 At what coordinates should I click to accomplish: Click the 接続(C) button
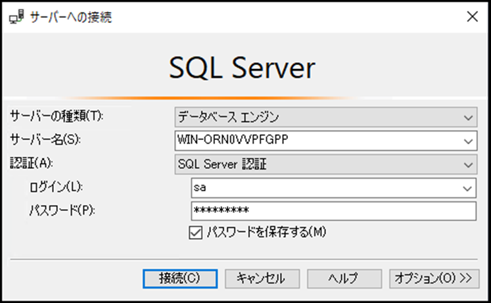pyautogui.click(x=180, y=279)
